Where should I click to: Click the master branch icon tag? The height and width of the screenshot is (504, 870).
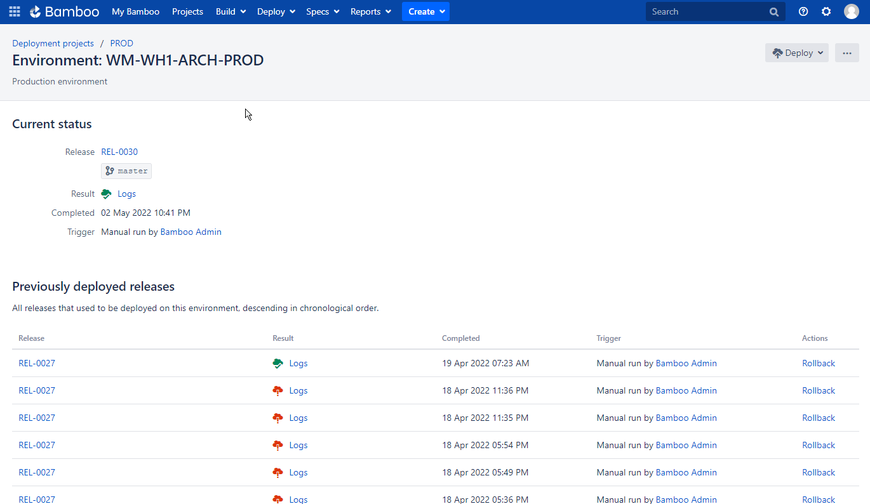pos(126,171)
